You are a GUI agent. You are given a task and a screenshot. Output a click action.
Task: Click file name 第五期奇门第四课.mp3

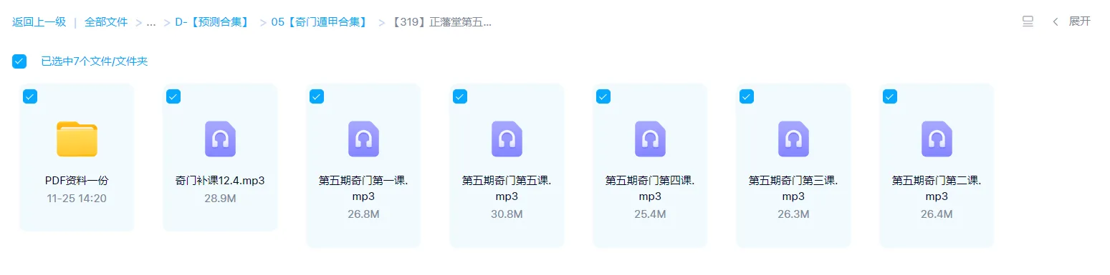click(650, 189)
